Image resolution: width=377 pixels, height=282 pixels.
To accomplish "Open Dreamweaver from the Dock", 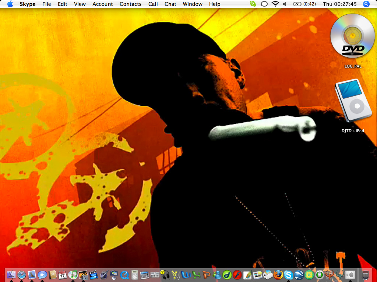I will [x=227, y=275].
